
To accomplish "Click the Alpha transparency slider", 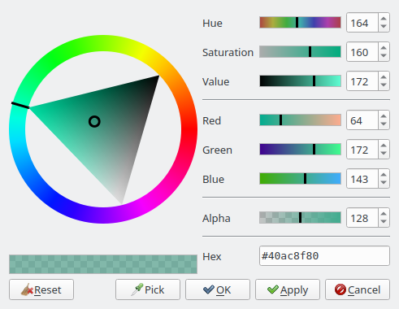I will pos(300,218).
